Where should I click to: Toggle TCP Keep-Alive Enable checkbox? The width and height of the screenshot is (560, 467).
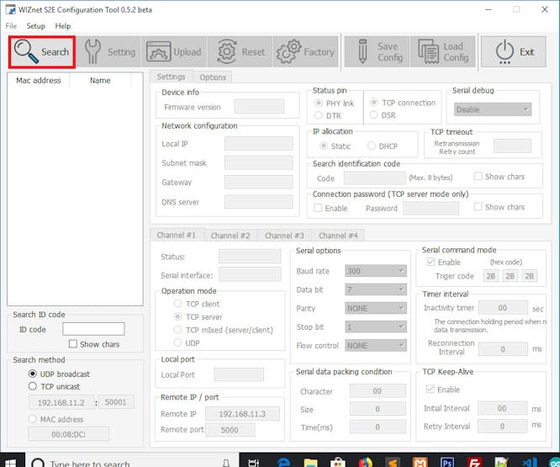coord(431,389)
